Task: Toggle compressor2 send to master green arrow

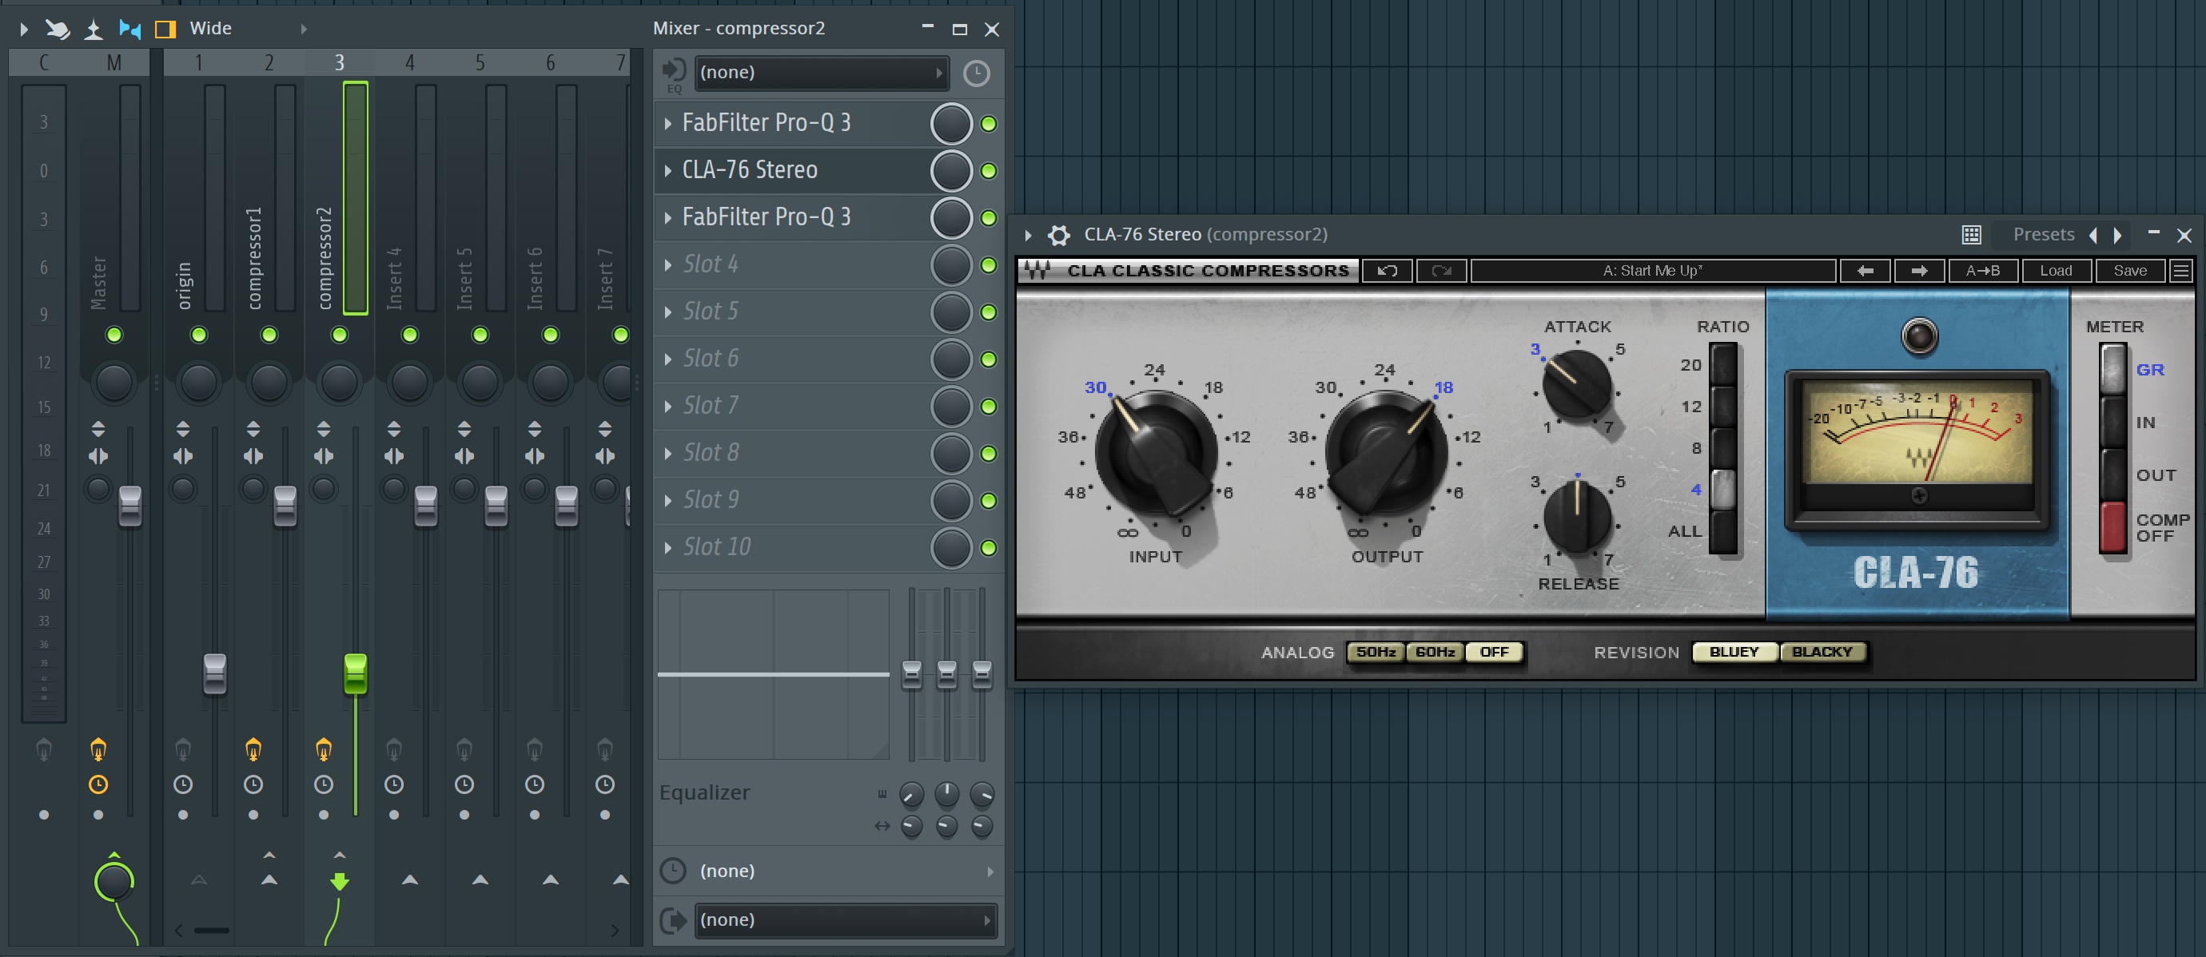Action: (340, 881)
